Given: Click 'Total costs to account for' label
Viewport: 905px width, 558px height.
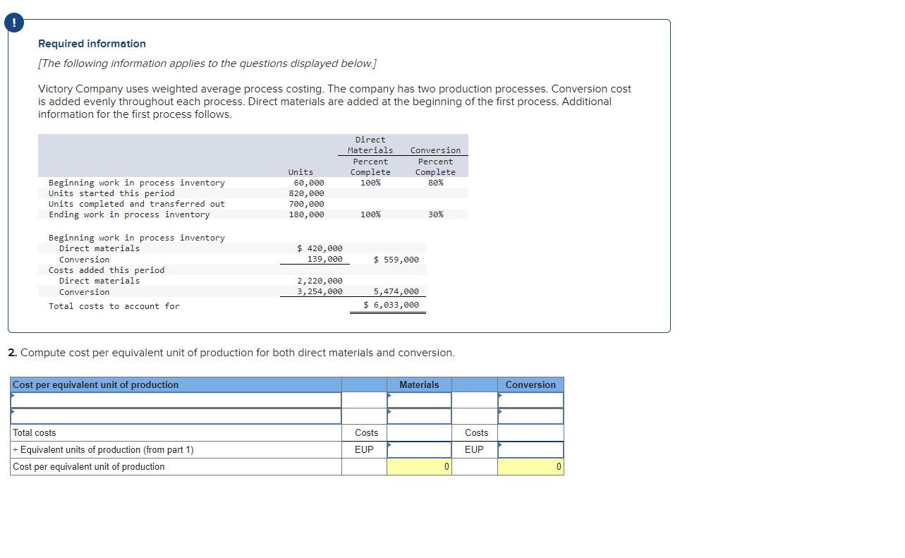Looking at the screenshot, I should click(x=114, y=306).
